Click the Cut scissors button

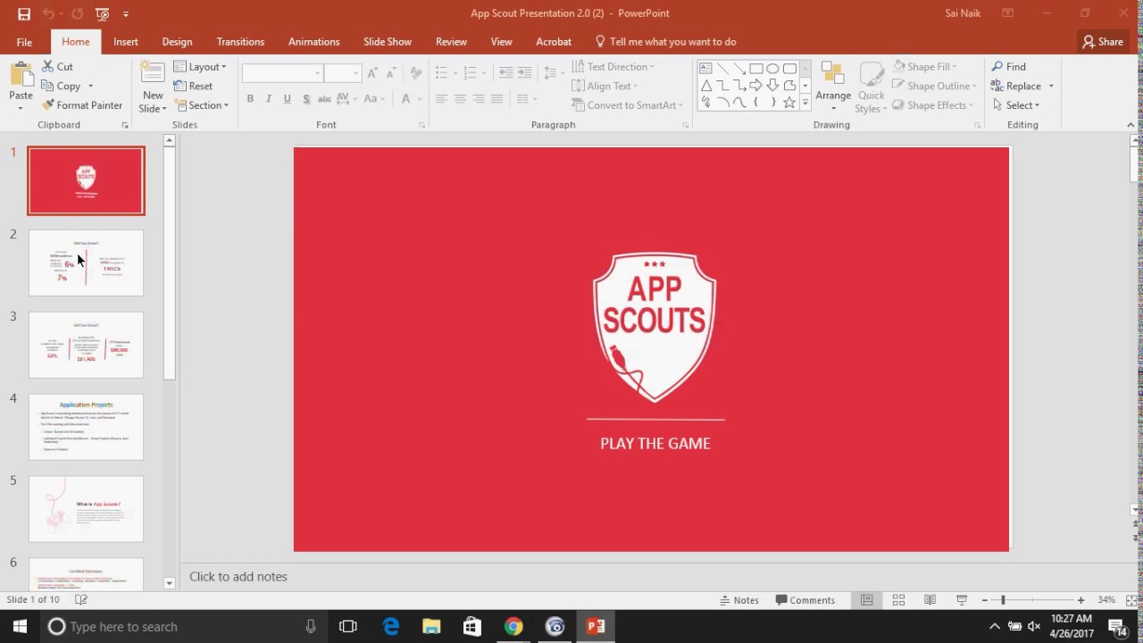58,67
